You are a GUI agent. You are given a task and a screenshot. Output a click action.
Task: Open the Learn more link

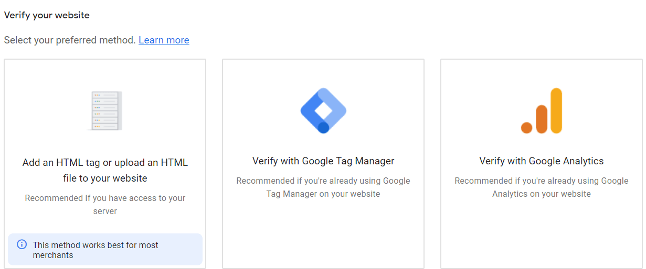point(164,40)
